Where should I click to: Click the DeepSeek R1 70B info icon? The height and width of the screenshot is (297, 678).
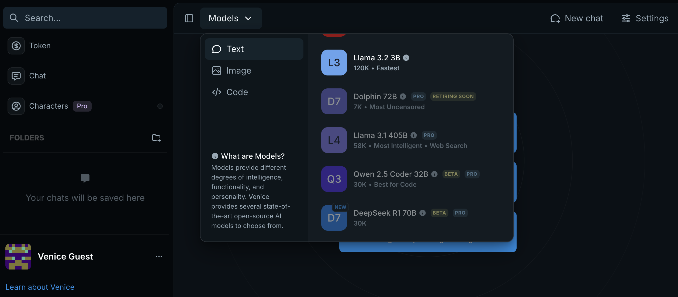click(423, 213)
